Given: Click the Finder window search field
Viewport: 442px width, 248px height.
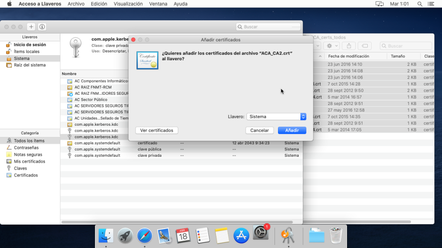Looking at the screenshot, I should (406, 46).
